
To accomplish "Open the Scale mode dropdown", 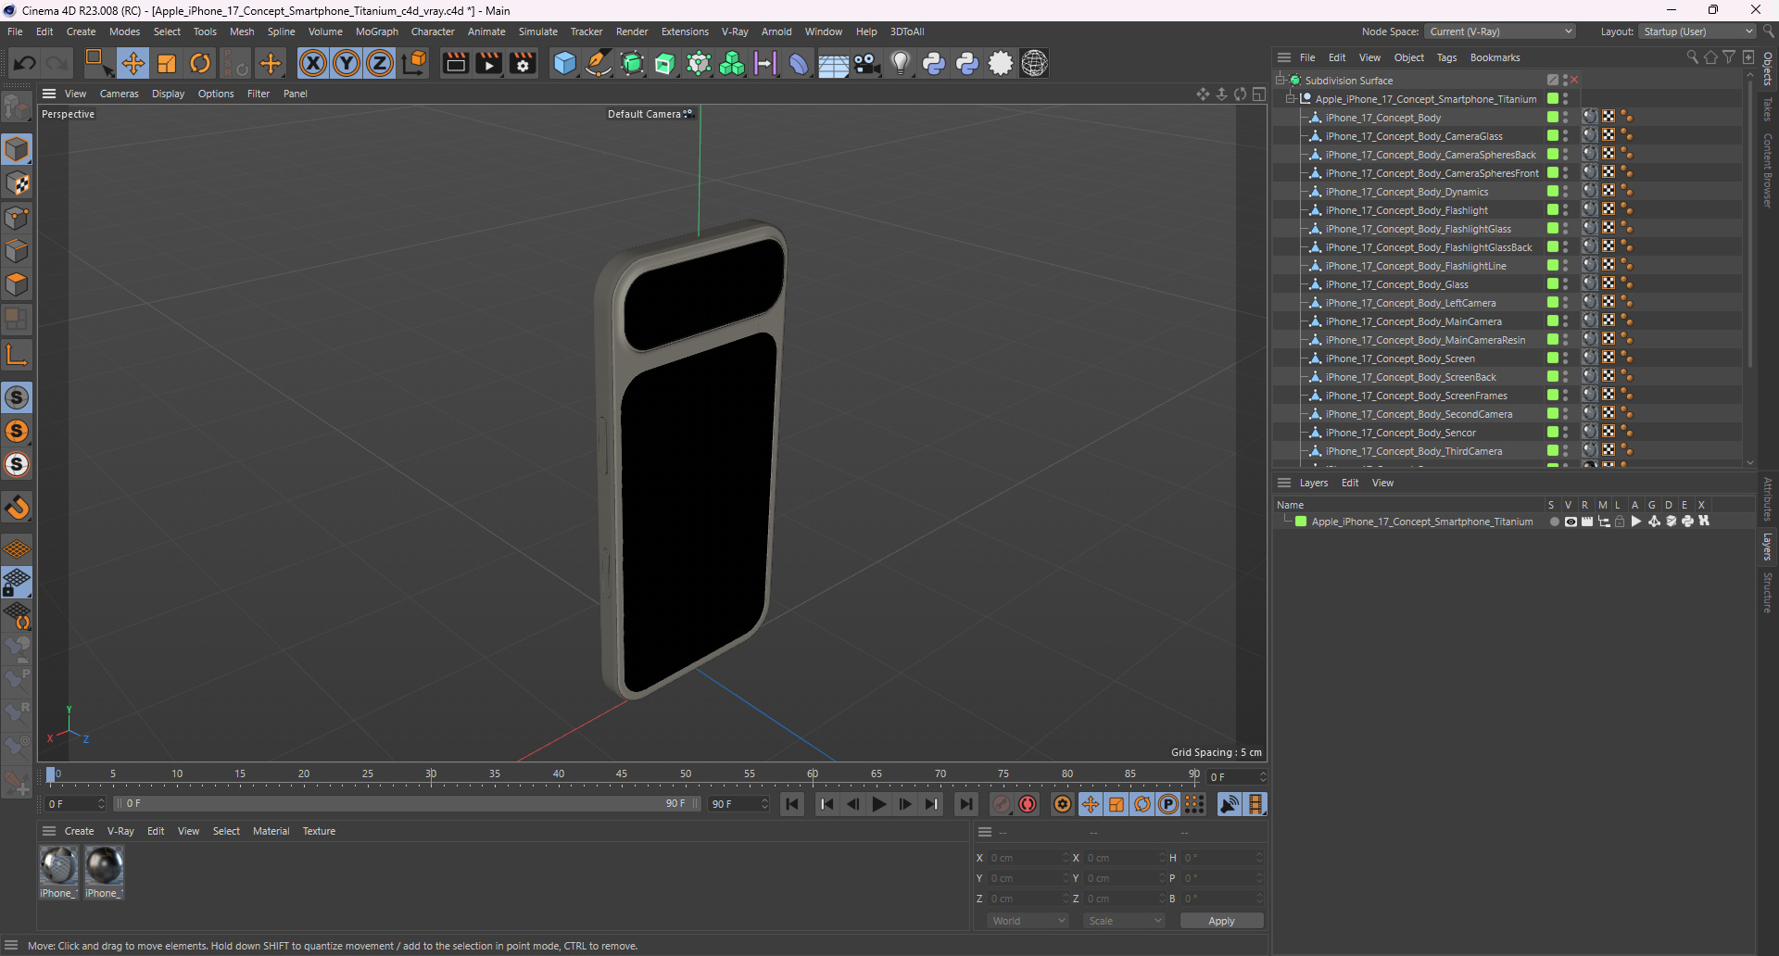I will tap(1124, 921).
